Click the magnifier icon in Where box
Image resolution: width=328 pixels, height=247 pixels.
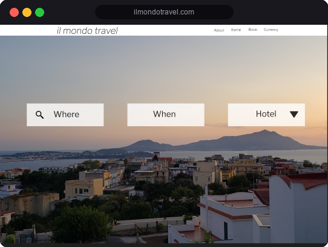(x=39, y=115)
